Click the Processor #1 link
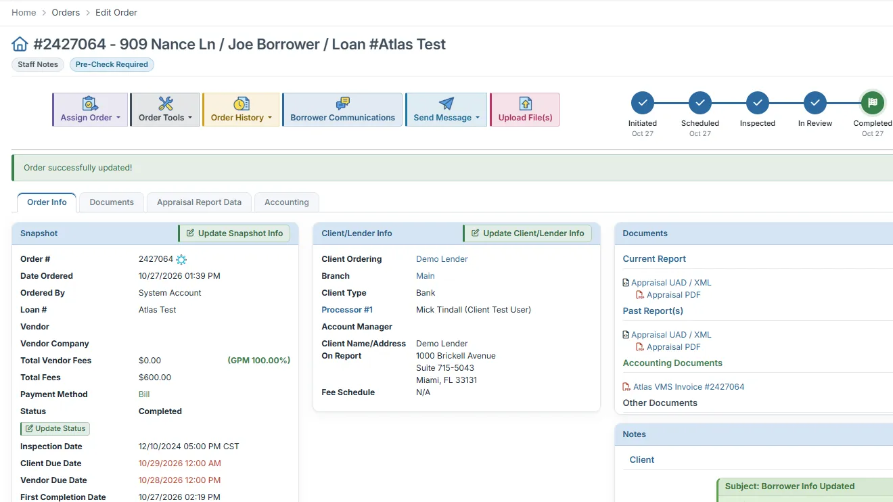This screenshot has height=502, width=893. [x=347, y=310]
